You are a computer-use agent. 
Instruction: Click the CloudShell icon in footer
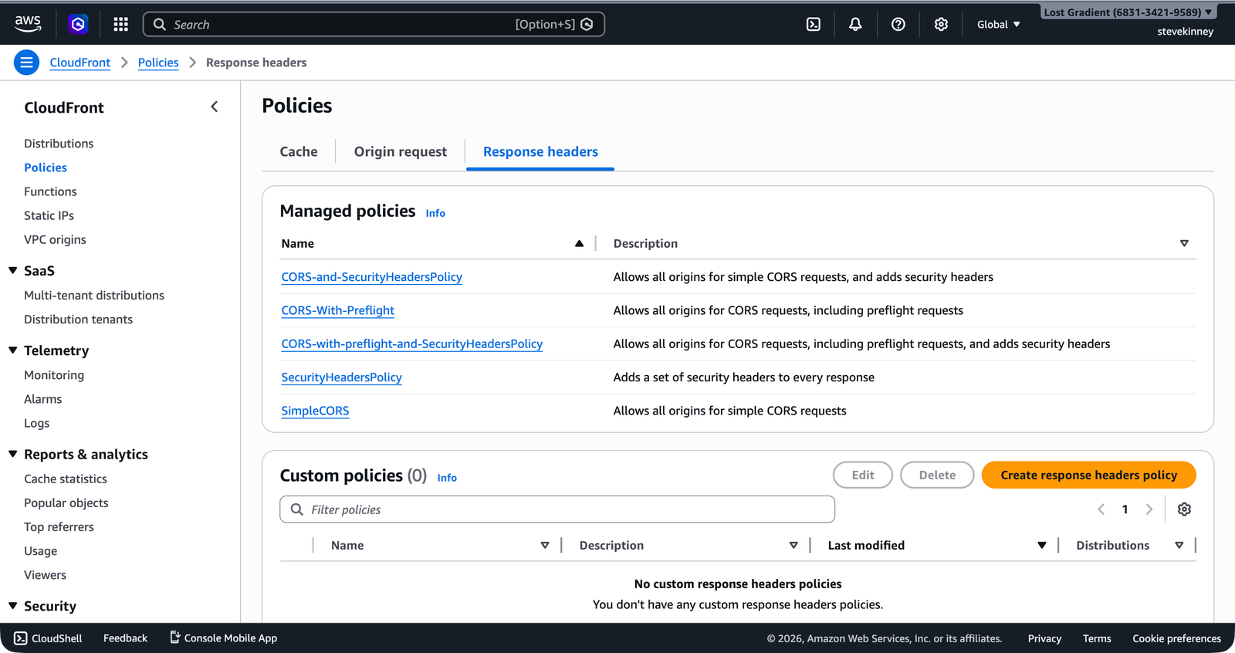click(21, 638)
